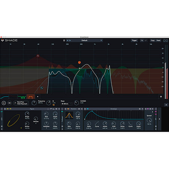The image size is (169, 169).
Task: Adjust the Envelope Hold knob
Action: (114, 124)
